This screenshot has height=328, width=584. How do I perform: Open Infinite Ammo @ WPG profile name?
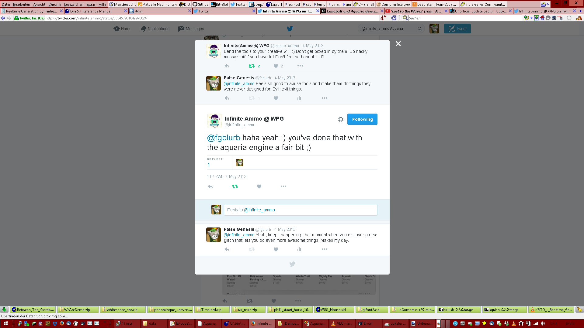click(x=254, y=119)
